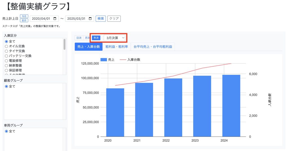
Task: Click the 今月 quick date button
Action: click(x=24, y=16)
